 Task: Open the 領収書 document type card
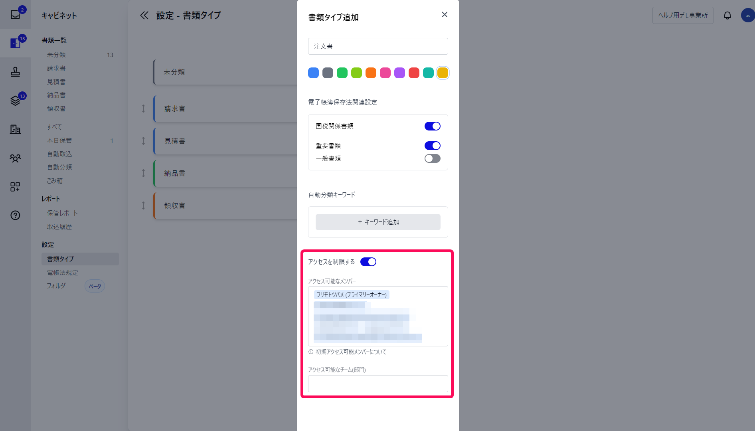pos(225,206)
